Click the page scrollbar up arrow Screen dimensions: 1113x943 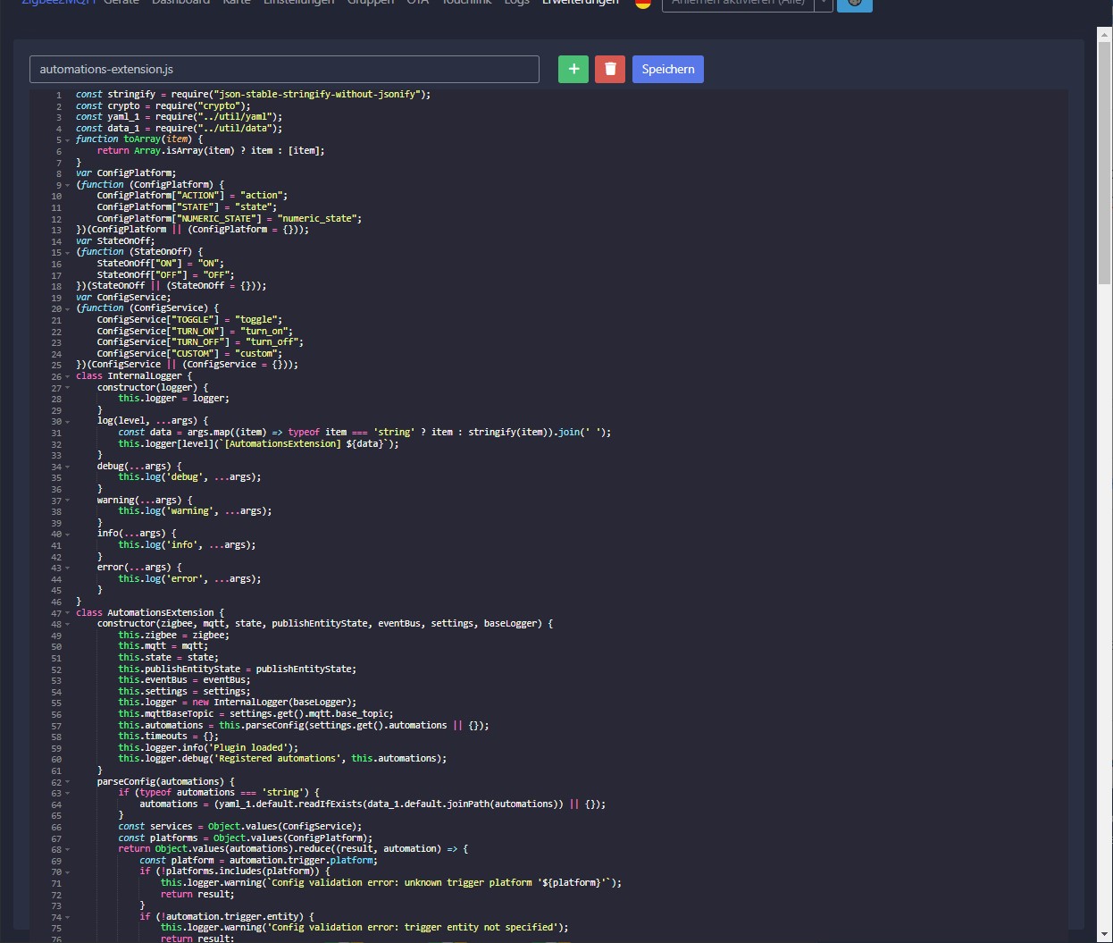coord(1104,34)
